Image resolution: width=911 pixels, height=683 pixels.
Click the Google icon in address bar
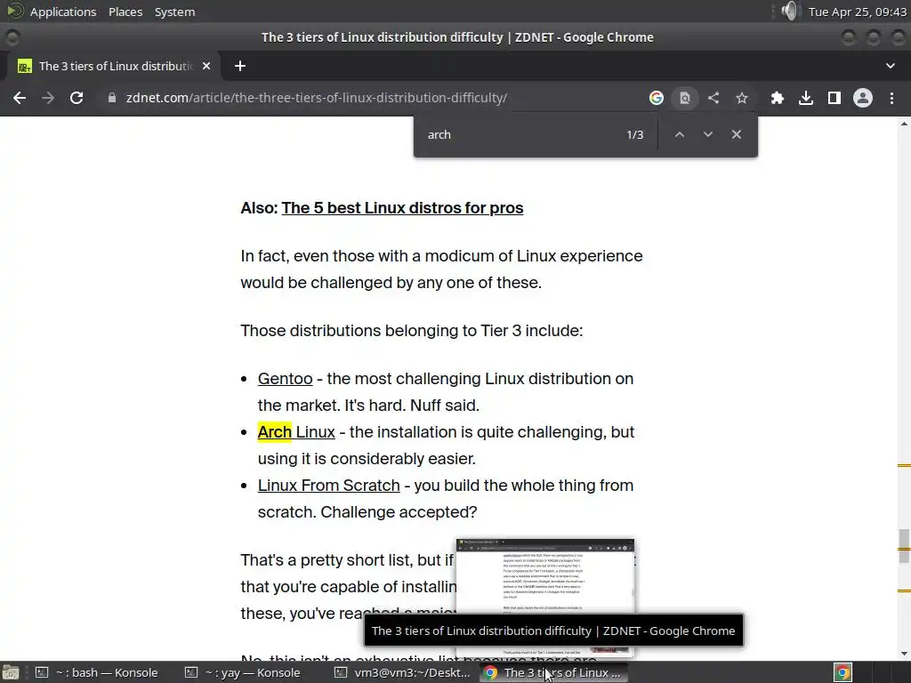[657, 98]
